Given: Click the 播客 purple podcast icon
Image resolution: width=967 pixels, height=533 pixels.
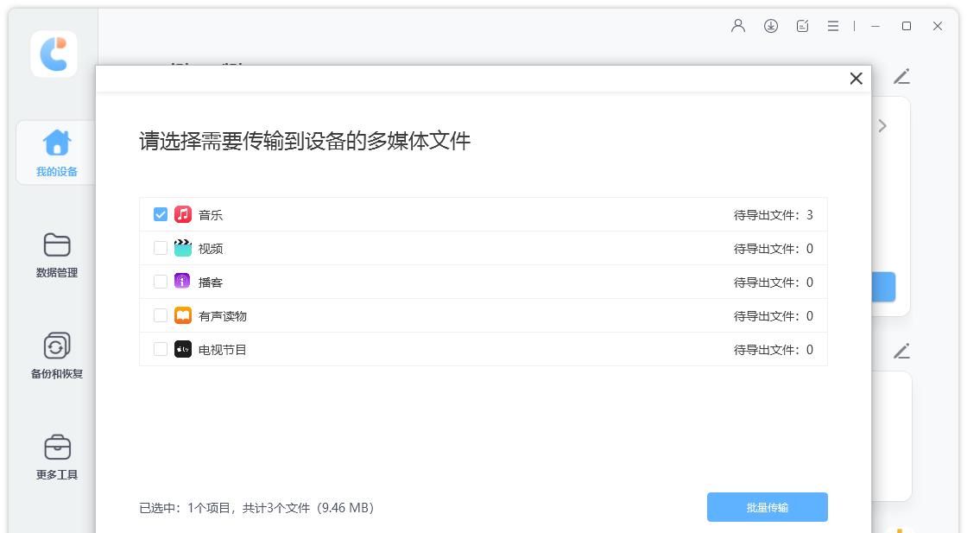Looking at the screenshot, I should tap(183, 282).
